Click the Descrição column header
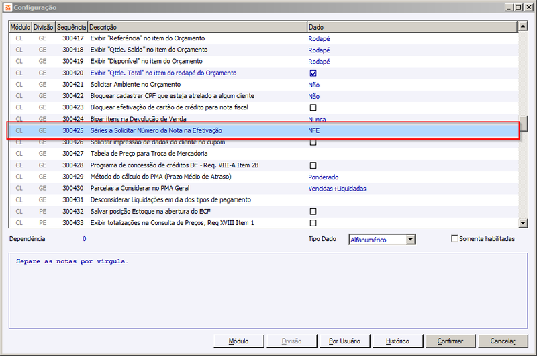 pos(197,27)
